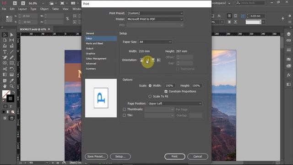
Task: Select the Line tool
Action: [x=11, y=52]
